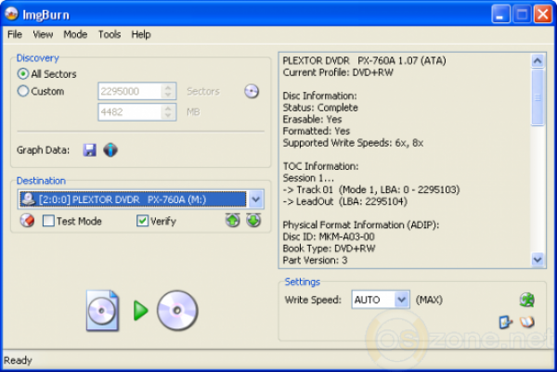Click the 'Track 01' TOC line
This screenshot has width=557, height=372.
coord(371,189)
